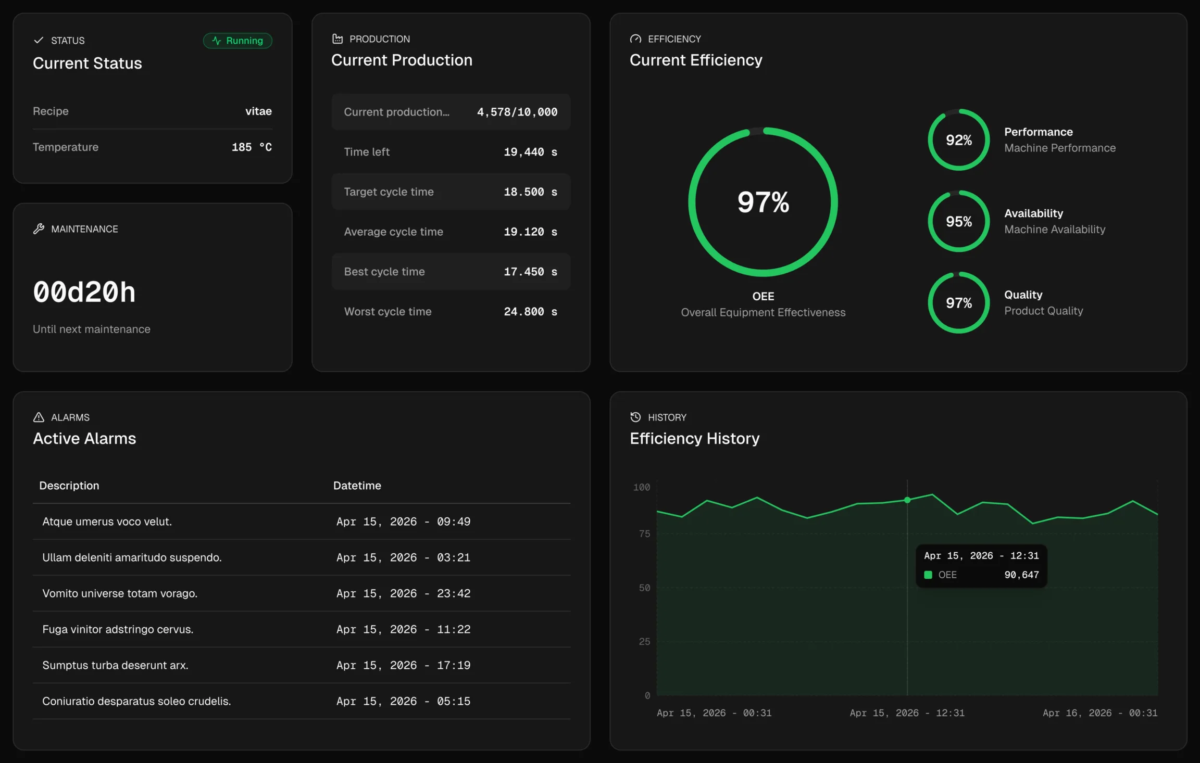Click the wrench icon next to MAINTENANCE

[39, 229]
